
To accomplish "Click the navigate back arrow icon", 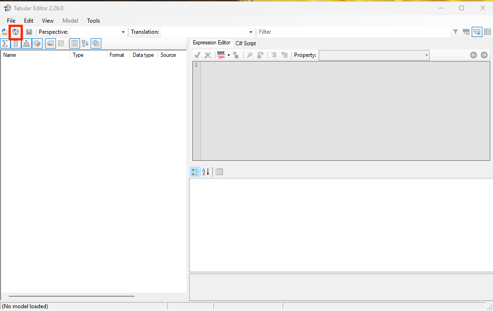I will 474,55.
